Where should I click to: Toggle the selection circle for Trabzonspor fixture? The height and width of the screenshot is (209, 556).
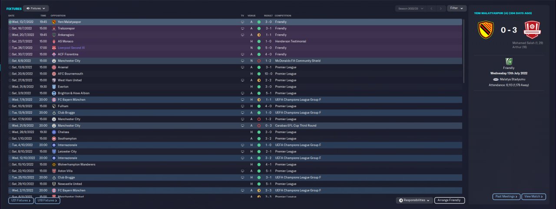coord(10,28)
